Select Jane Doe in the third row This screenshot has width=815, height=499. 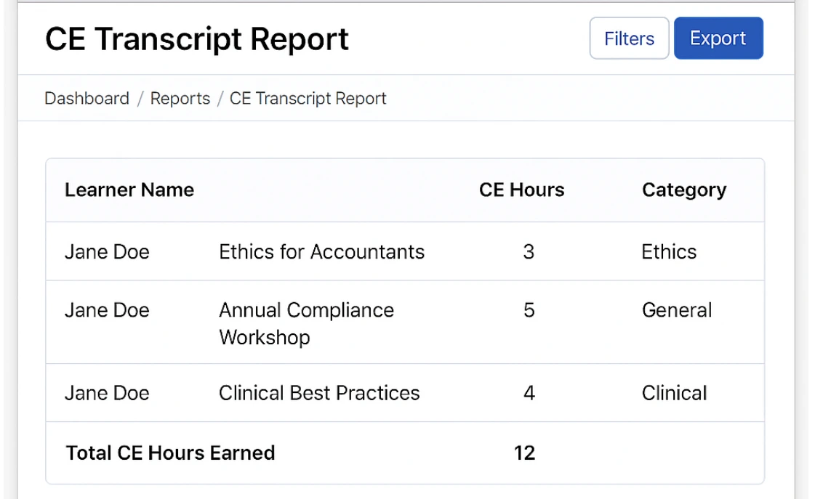(x=107, y=393)
